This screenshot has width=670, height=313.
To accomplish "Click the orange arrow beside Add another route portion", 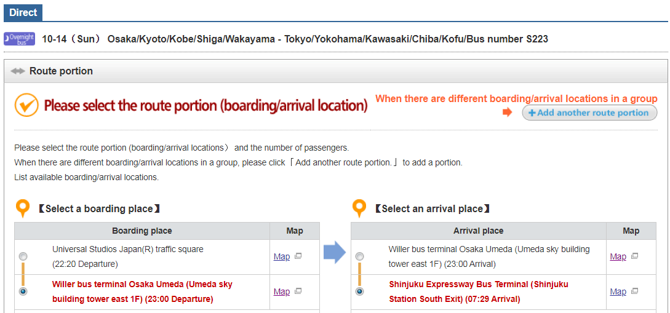I will [507, 113].
